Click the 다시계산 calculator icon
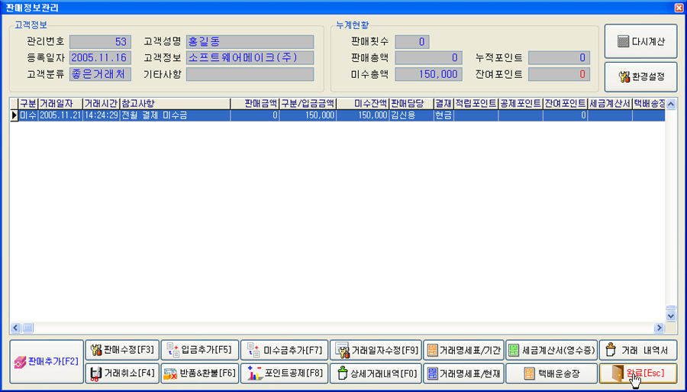 623,42
